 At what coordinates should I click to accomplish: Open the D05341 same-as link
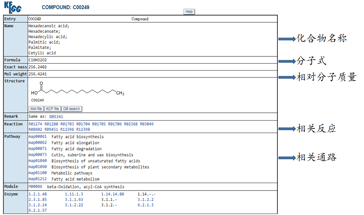(x=56, y=116)
